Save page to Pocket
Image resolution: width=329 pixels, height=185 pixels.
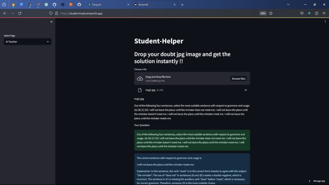tap(302, 13)
